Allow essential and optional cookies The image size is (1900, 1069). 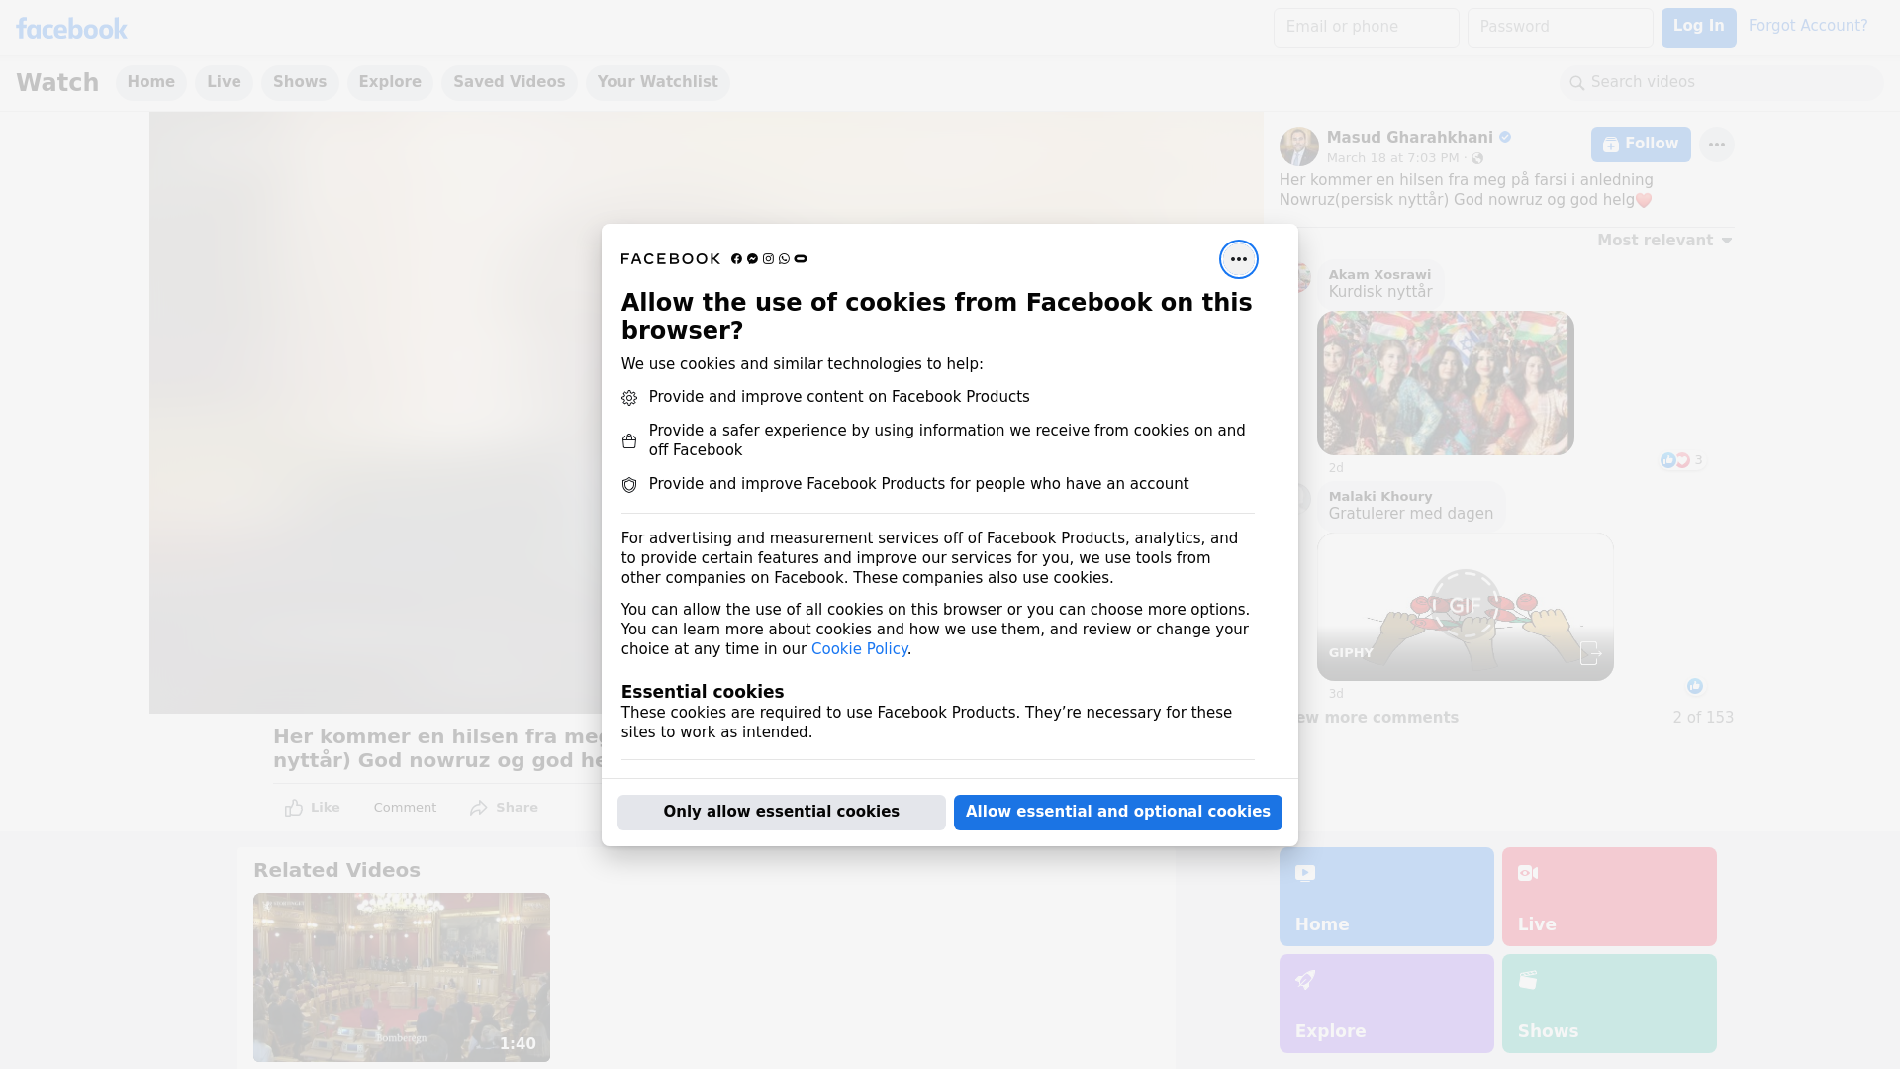1118,813
